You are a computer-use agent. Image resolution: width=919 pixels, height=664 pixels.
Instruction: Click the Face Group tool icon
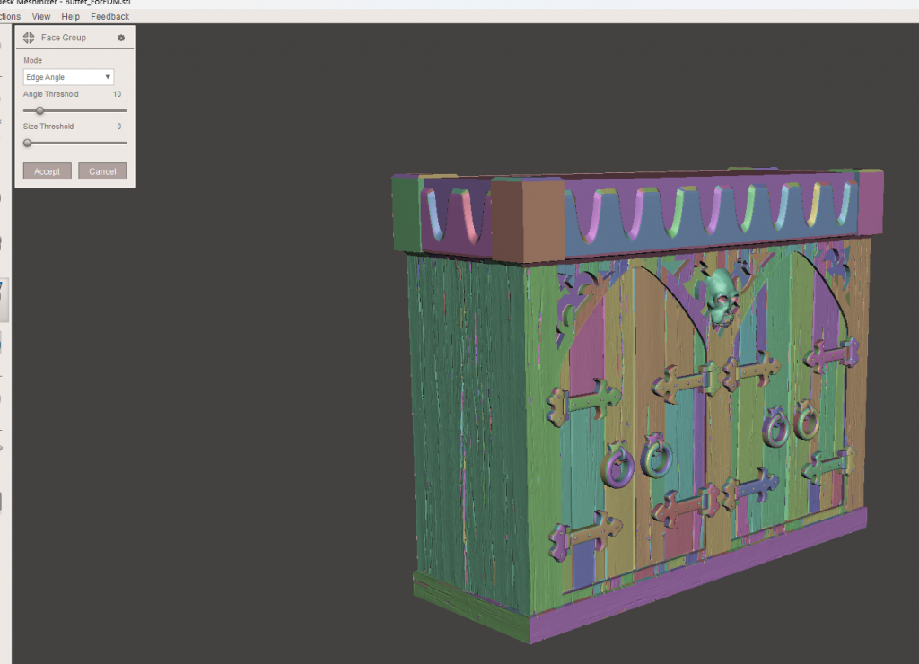[x=29, y=38]
